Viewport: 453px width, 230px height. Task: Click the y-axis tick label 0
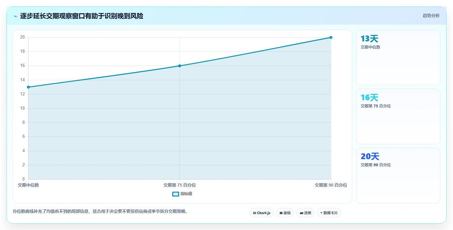click(23, 179)
